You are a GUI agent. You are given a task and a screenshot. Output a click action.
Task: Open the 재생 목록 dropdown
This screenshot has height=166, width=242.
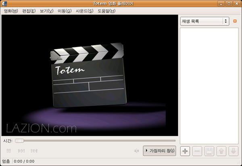click(x=204, y=21)
